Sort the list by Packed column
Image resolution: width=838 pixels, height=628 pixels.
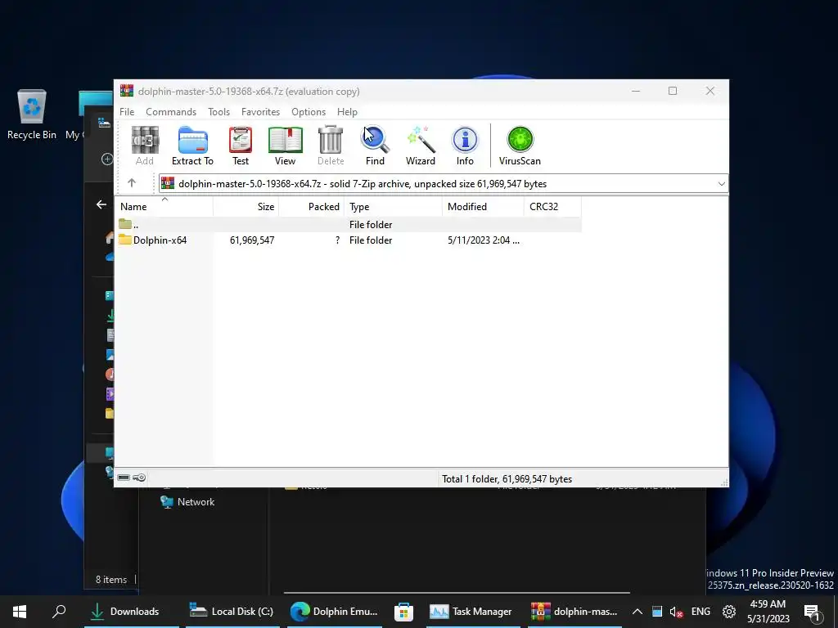pos(312,207)
